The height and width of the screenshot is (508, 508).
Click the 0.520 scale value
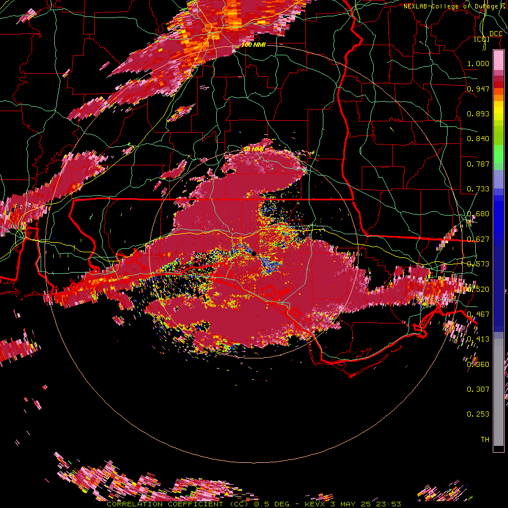coord(478,289)
